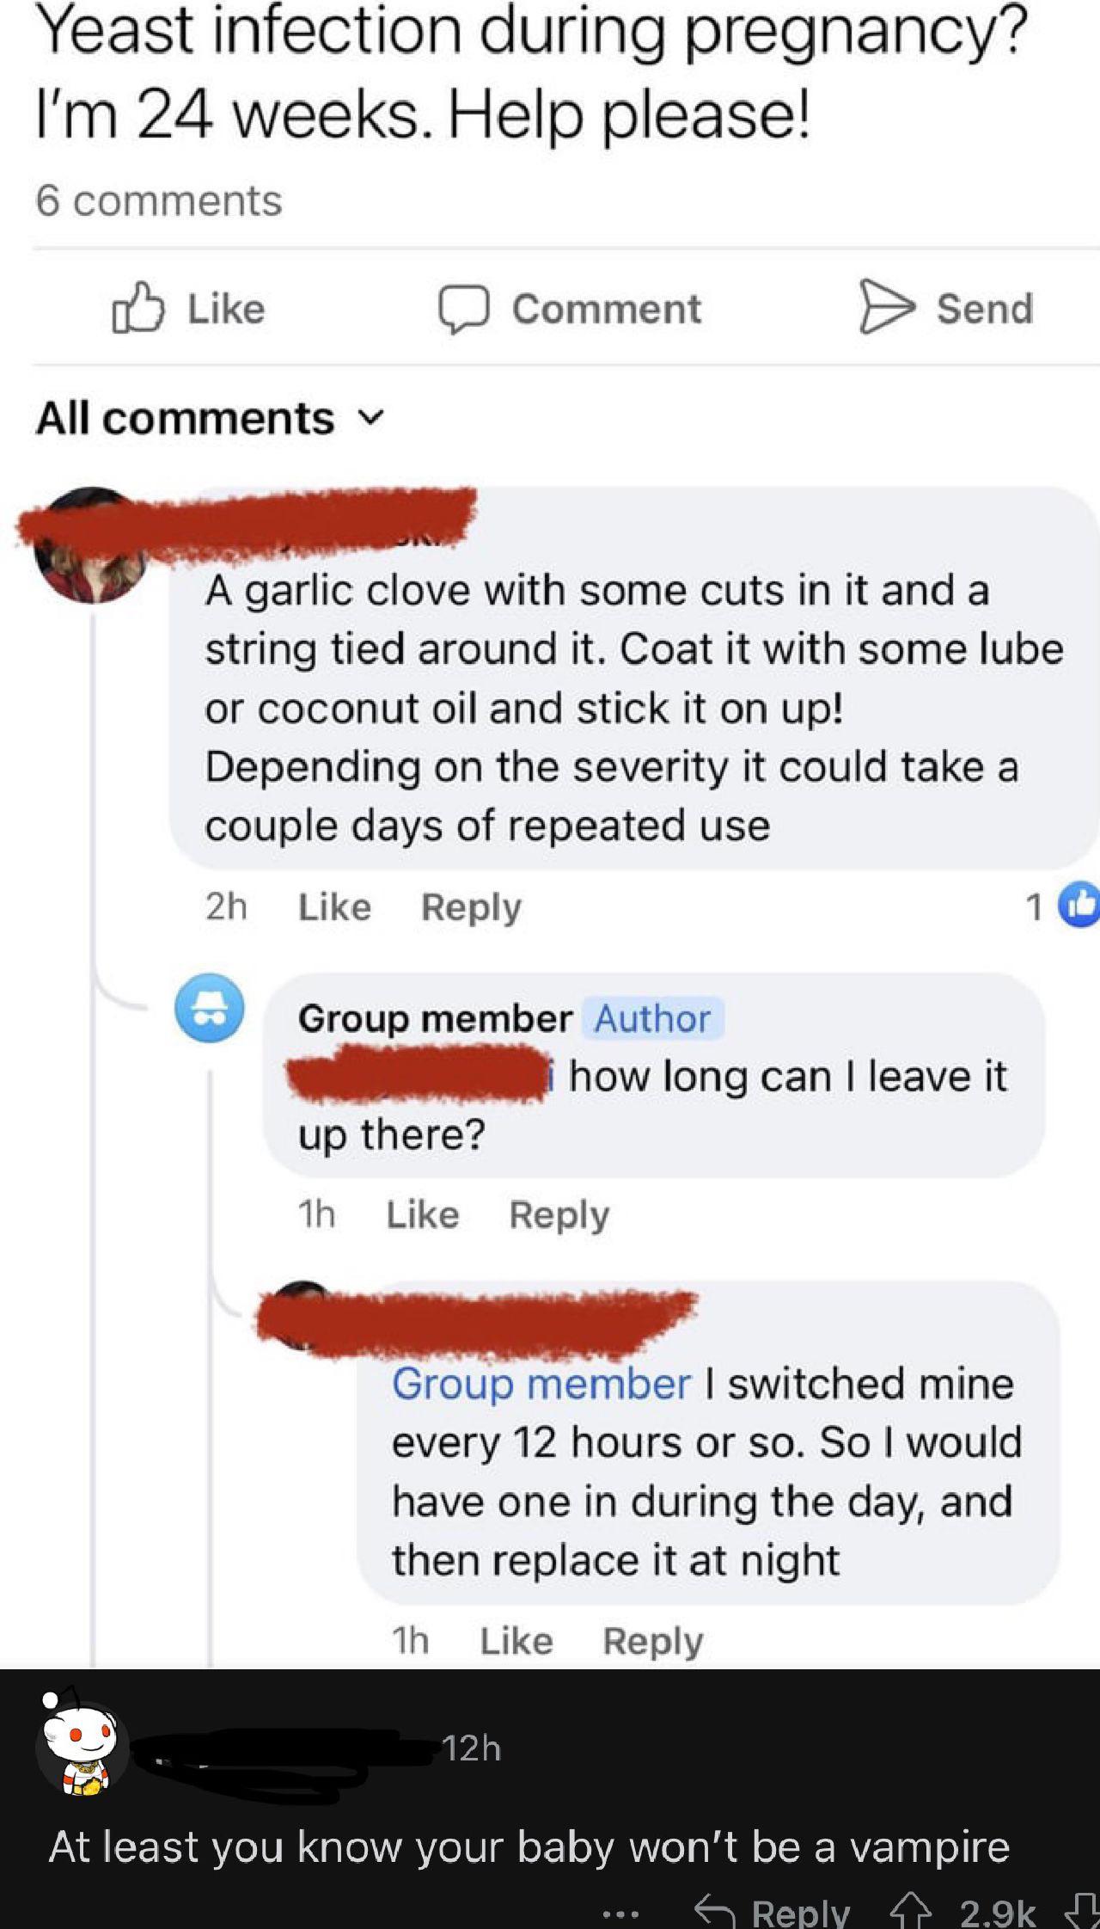Downvote the vampire comment
Image resolution: width=1100 pixels, height=1929 pixels.
tap(1079, 1912)
